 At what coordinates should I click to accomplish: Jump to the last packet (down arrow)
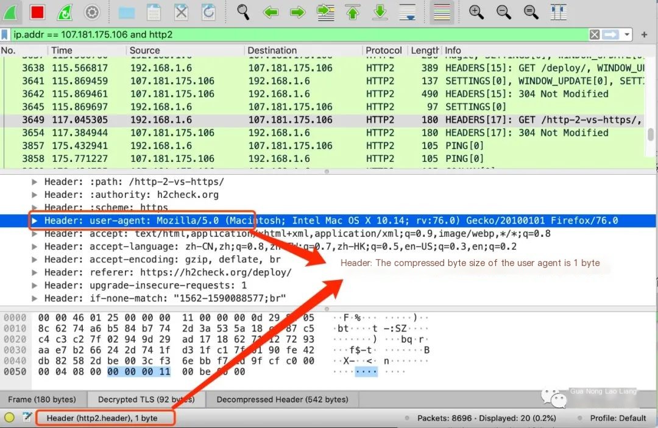(380, 12)
